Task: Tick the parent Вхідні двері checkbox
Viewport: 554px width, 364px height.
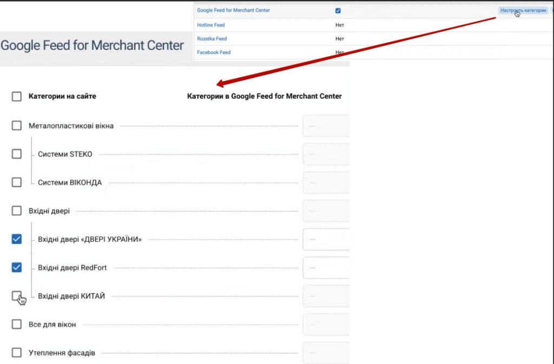Action: pos(17,211)
